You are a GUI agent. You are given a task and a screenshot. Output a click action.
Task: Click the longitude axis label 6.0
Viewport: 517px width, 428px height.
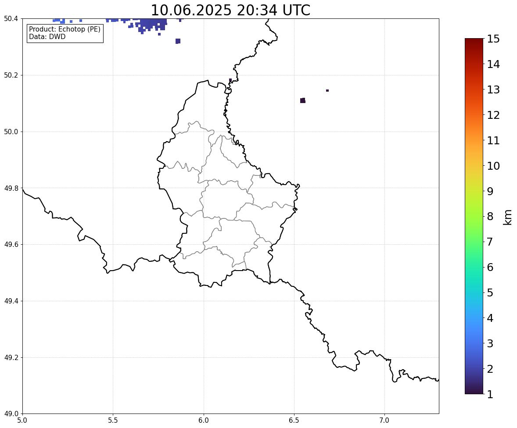tap(204, 421)
